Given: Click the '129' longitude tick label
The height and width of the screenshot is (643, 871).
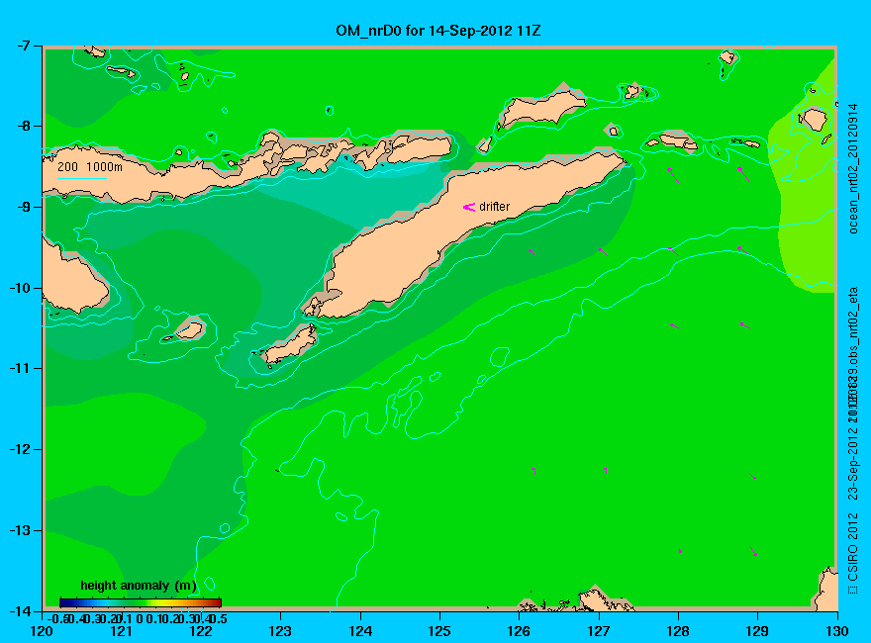Looking at the screenshot, I should [758, 631].
